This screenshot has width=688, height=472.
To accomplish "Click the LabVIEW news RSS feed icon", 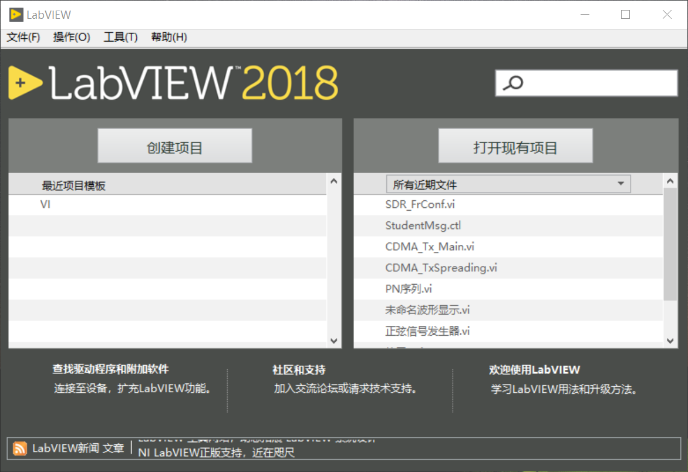I will coord(20,449).
